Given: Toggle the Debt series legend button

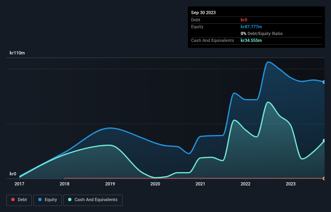Looking at the screenshot, I should [19, 200].
